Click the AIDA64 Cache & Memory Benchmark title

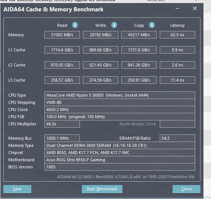click(53, 9)
